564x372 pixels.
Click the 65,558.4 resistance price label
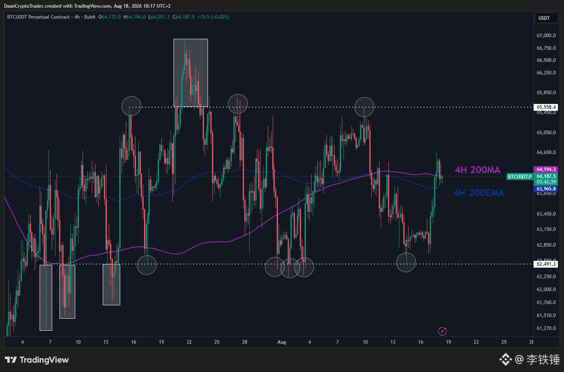point(546,107)
